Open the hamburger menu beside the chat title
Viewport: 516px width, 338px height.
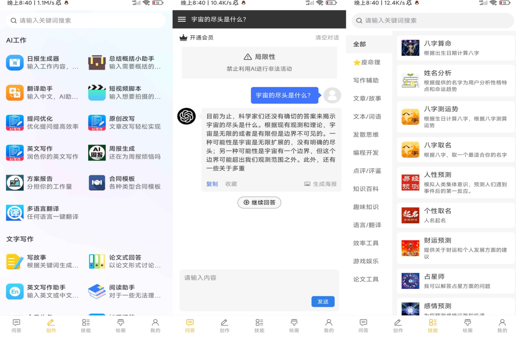click(182, 20)
